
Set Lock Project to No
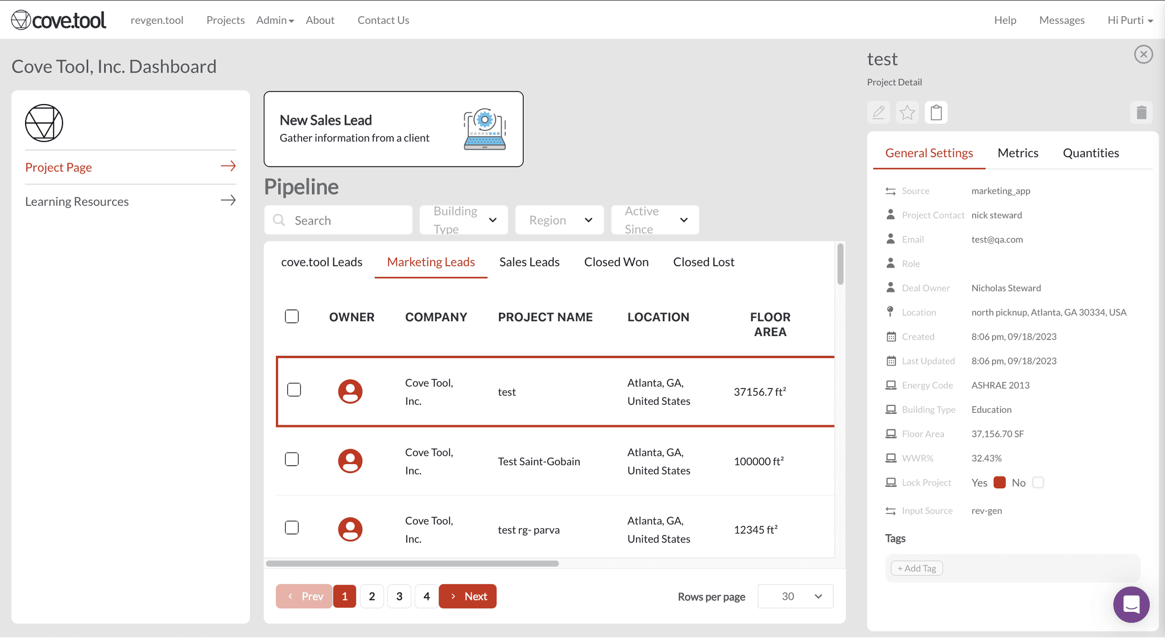1038,483
